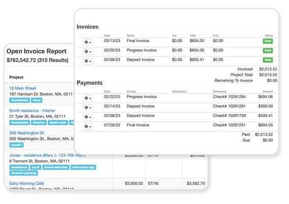Click the Amount column header in Payments
Image resolution: width=289 pixels, height=204 pixels.
[x=267, y=91]
